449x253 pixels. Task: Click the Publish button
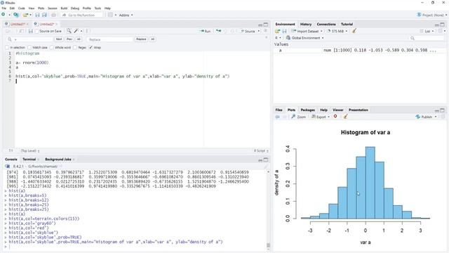click(424, 117)
